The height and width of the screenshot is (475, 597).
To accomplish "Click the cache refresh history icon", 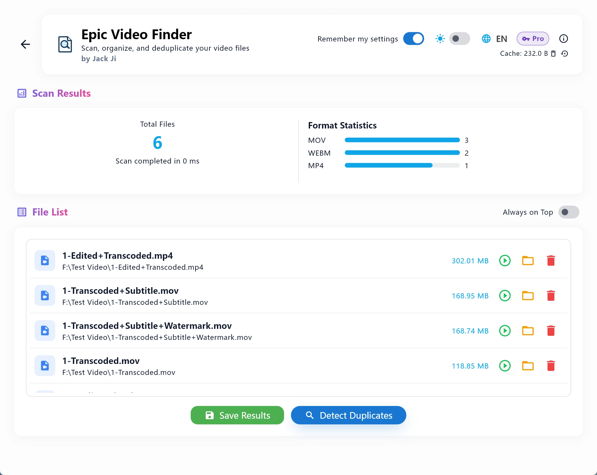I will (564, 53).
